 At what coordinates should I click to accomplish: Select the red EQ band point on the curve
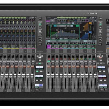(59, 32)
